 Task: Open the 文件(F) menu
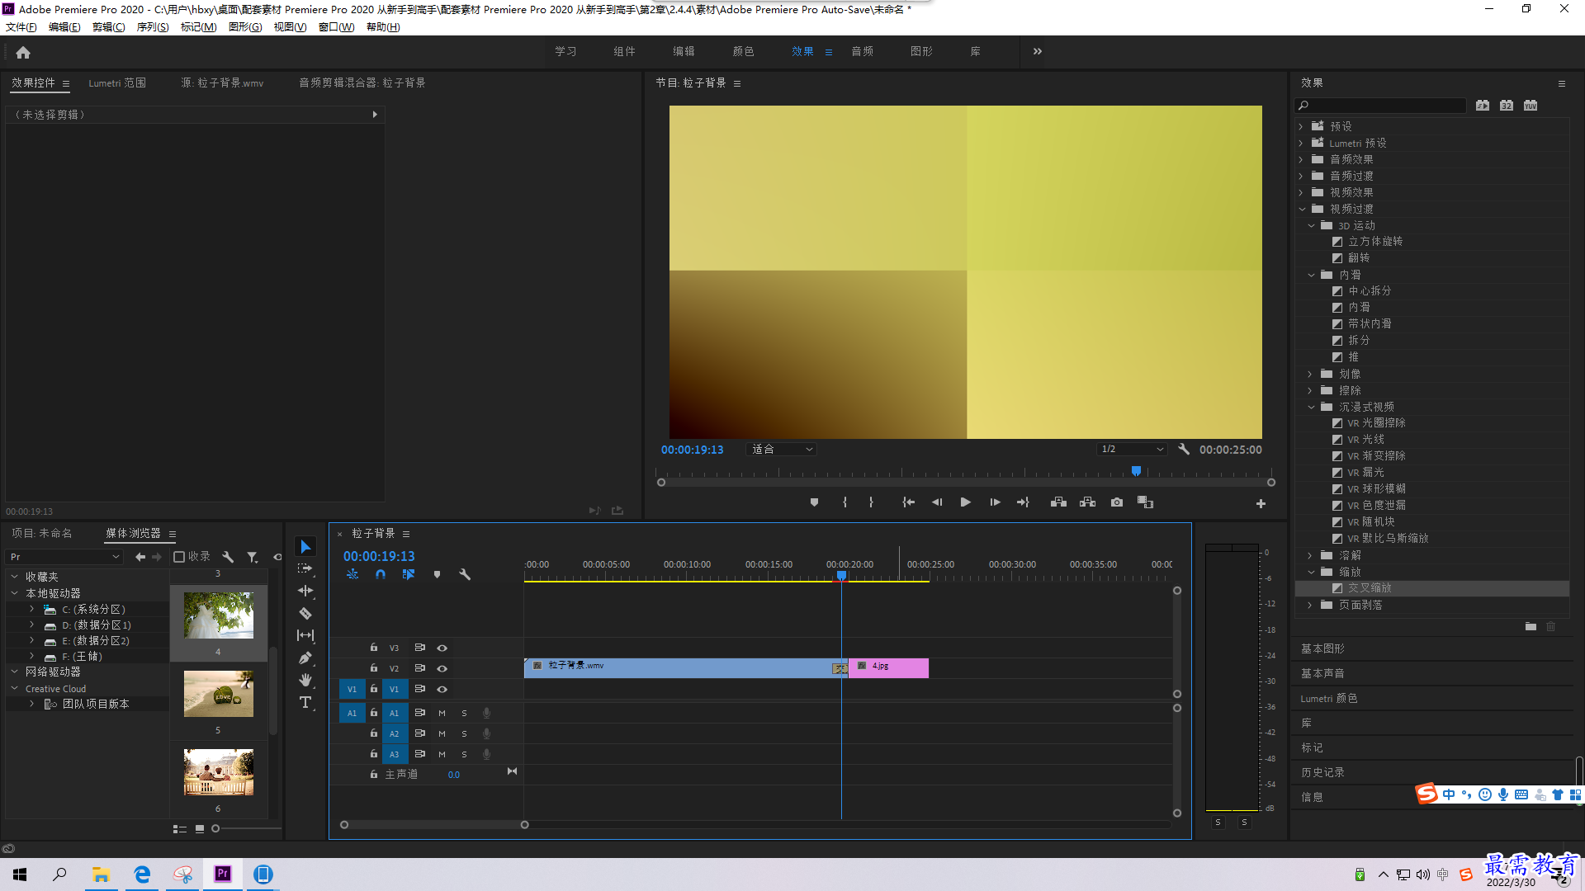click(21, 27)
